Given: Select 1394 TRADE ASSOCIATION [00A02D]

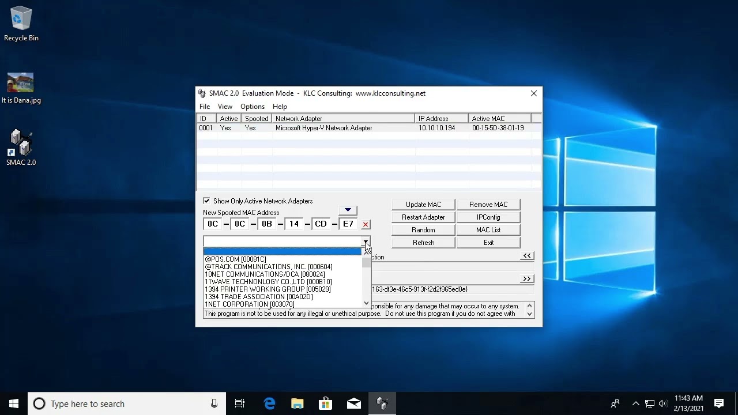Looking at the screenshot, I should tap(283, 297).
